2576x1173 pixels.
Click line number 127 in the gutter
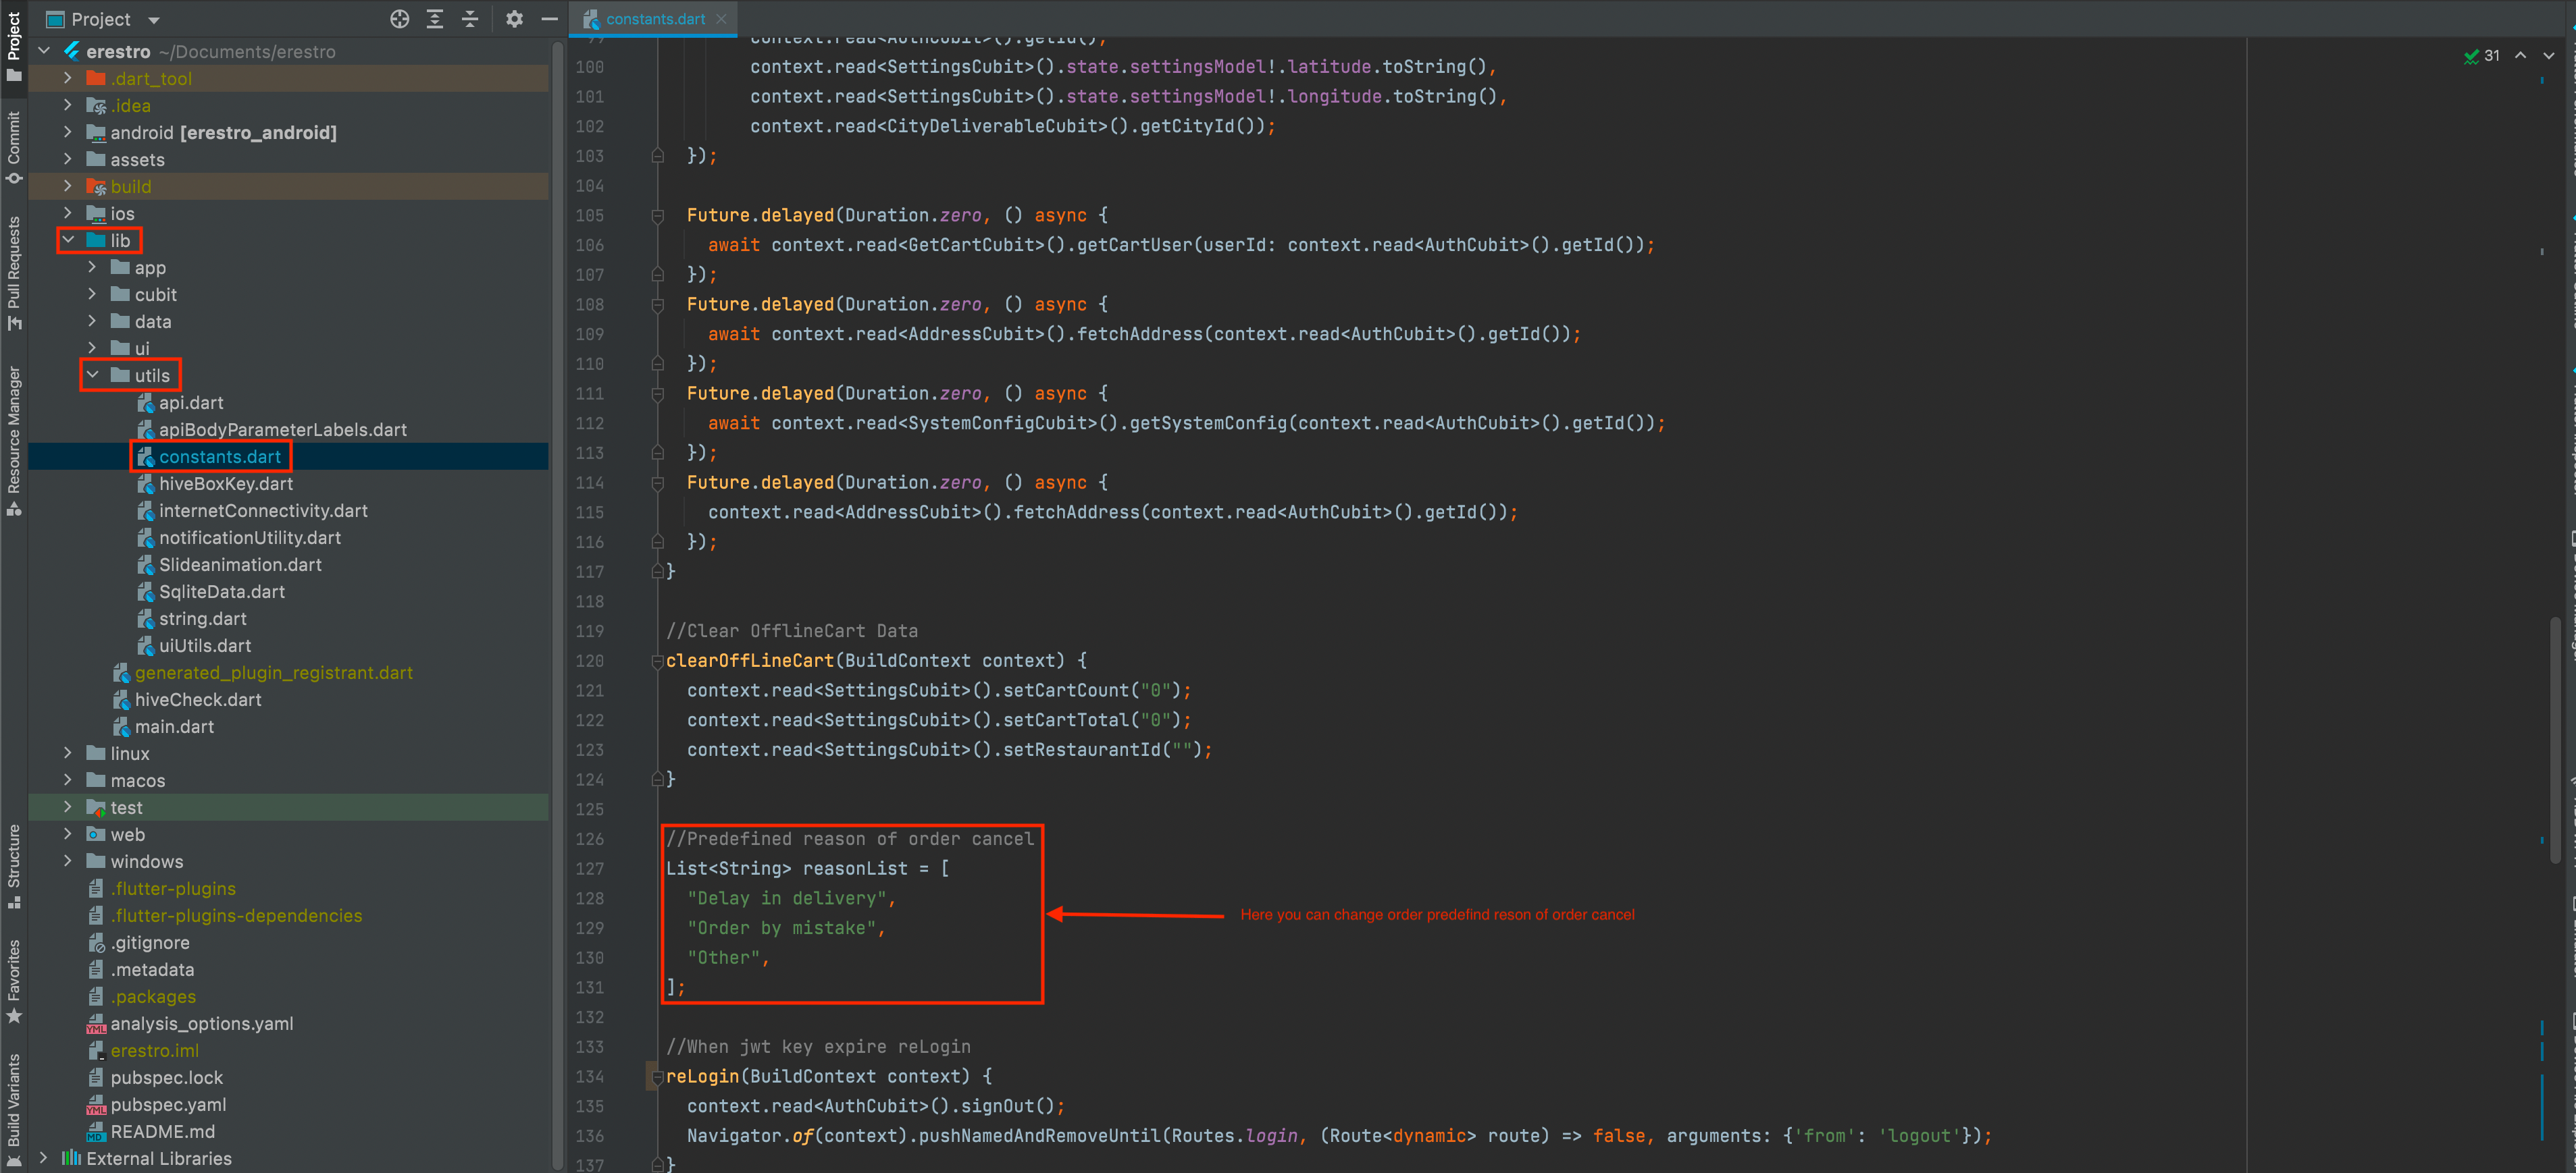click(590, 868)
